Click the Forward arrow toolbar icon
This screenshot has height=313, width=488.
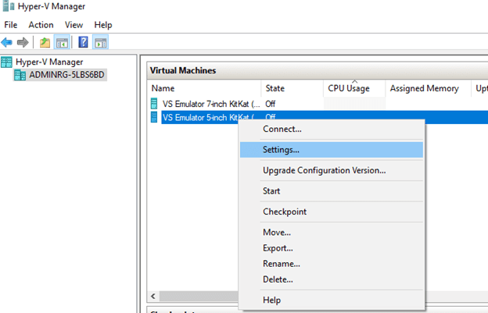[23, 42]
